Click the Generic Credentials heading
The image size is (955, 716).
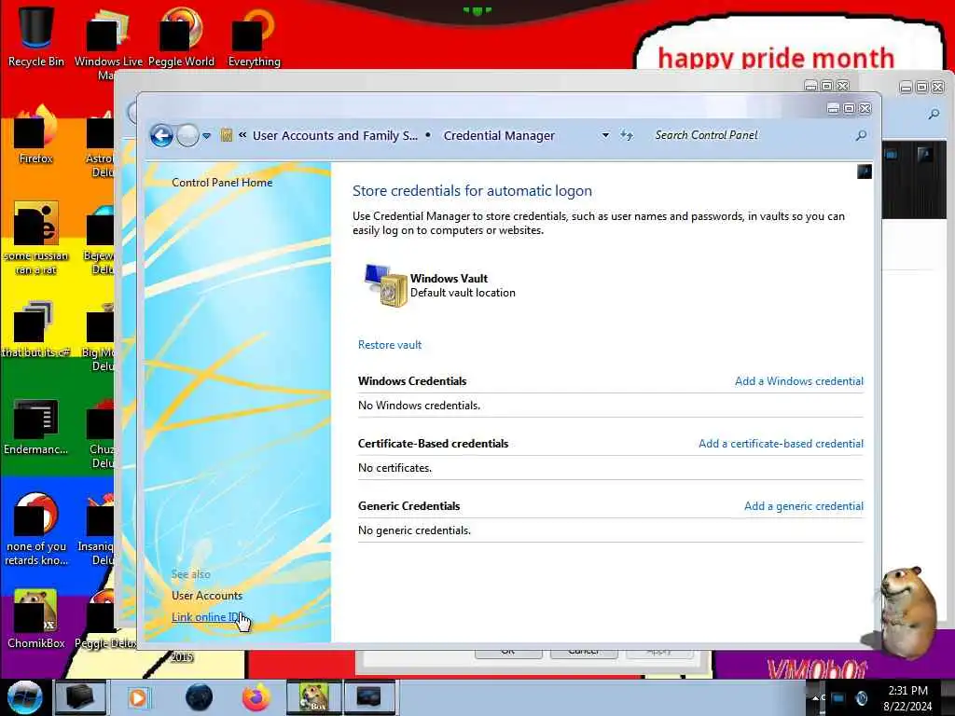coord(408,506)
